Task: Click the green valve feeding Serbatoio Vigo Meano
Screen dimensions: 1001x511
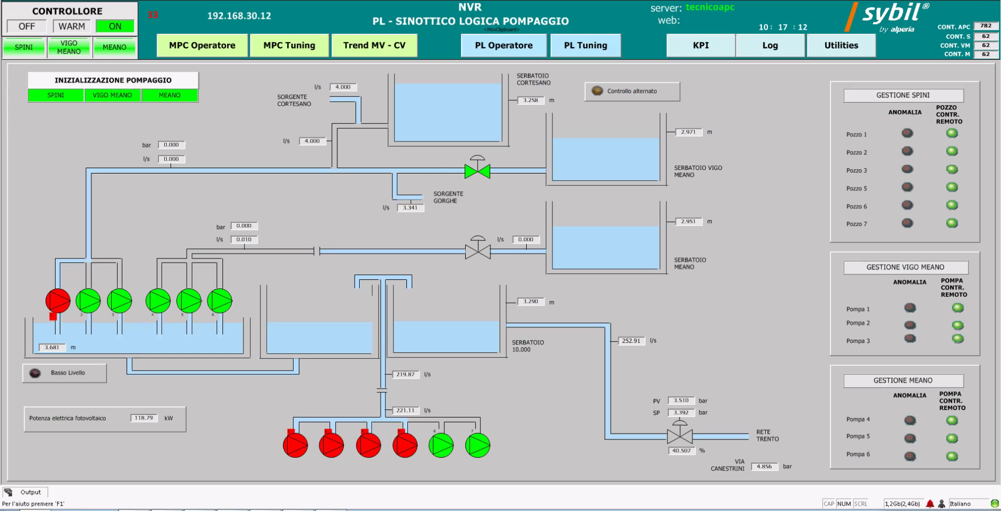Action: pyautogui.click(x=478, y=171)
